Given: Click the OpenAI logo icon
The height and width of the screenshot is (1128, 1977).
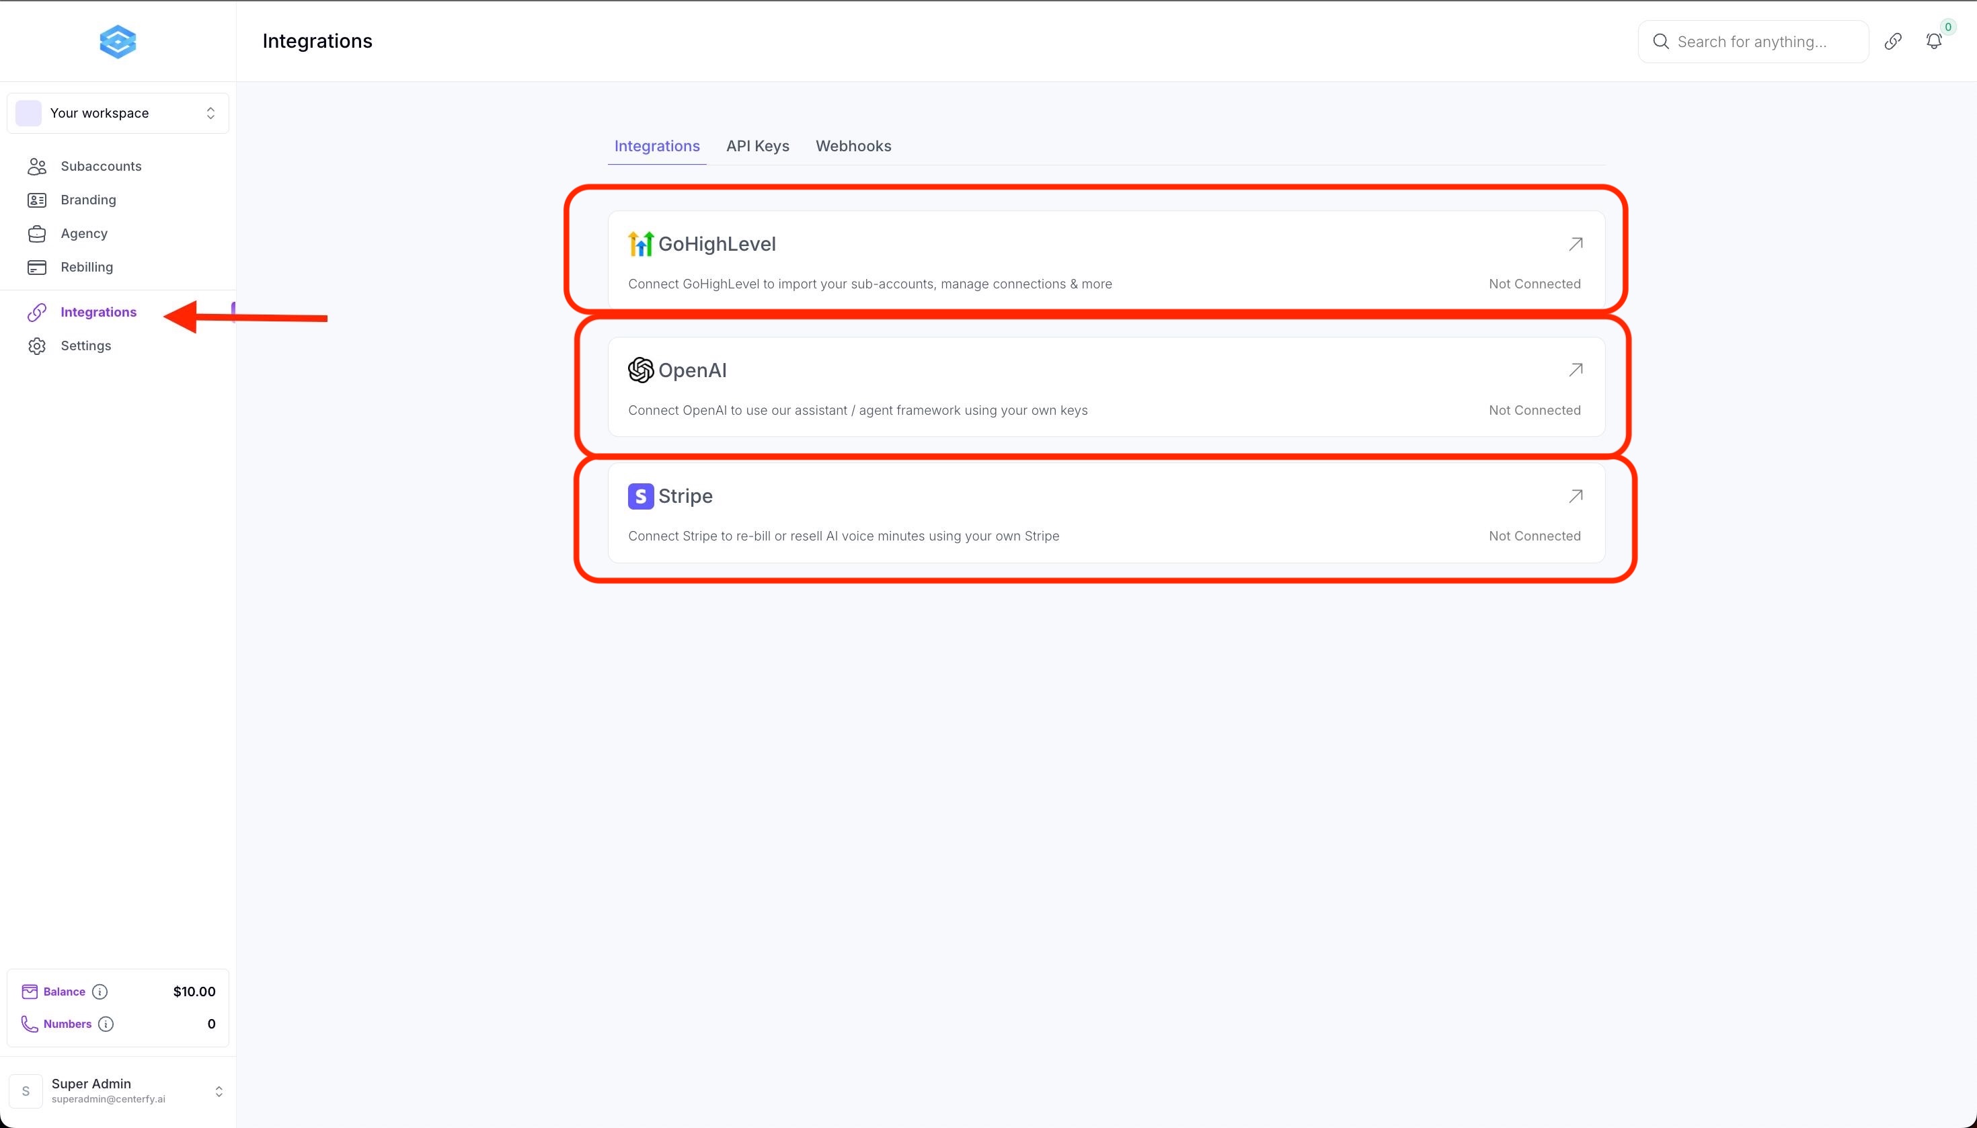Looking at the screenshot, I should (x=640, y=370).
